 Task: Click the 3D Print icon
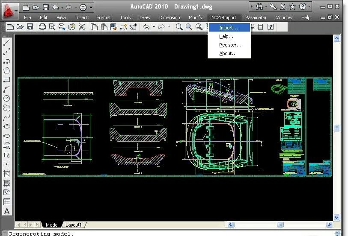(x=71, y=27)
